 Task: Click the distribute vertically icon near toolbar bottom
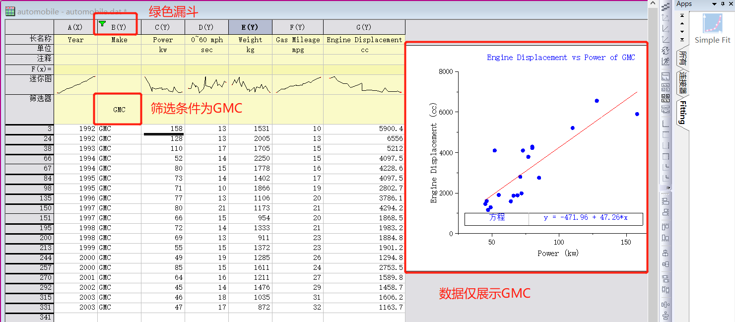[x=666, y=315]
